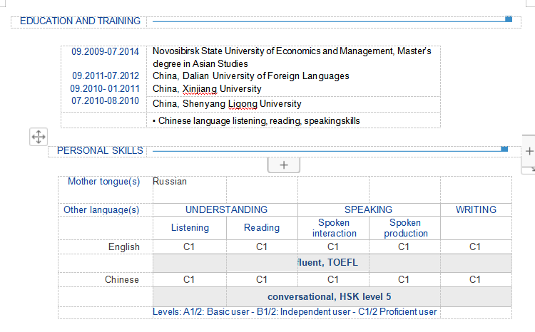This screenshot has height=332, width=535.
Task: Click the Spoken interaction subheader cell
Action: click(333, 228)
